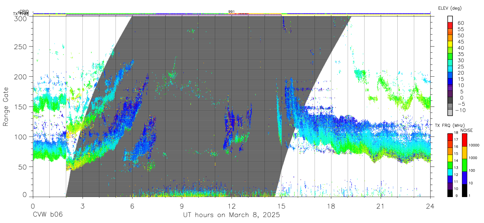Image resolution: width=484 pixels, height=223 pixels.
Task: Click the '991' CPID value above plot
Action: [232, 11]
